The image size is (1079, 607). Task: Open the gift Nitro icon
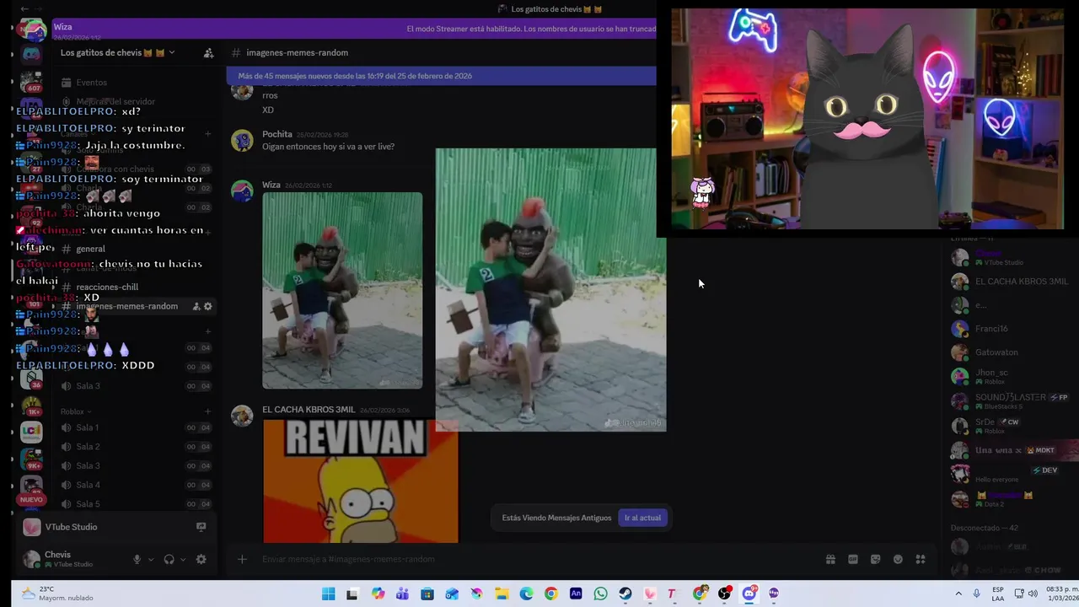point(830,559)
